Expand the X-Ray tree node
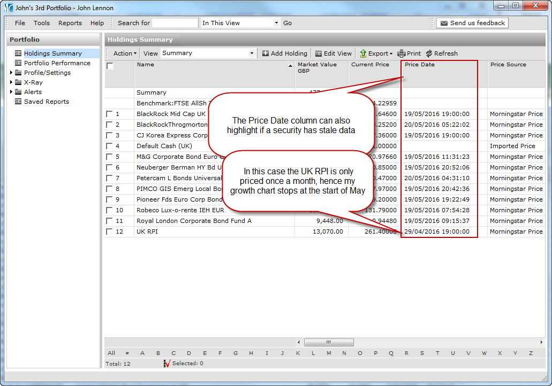Viewport: 552px width, 386px height. click(x=12, y=82)
